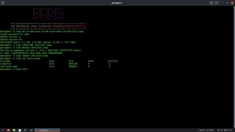The image size is (235, 132).
Task: Click the 'Setting up swapspace version 1' line
Action: pos(40,51)
